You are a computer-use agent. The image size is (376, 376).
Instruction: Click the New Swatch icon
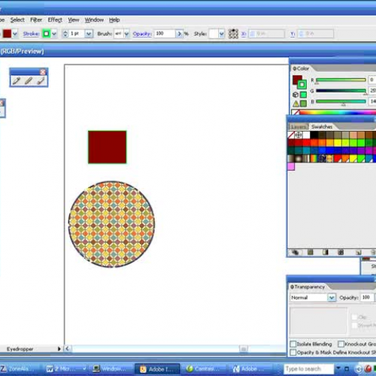[x=359, y=252]
